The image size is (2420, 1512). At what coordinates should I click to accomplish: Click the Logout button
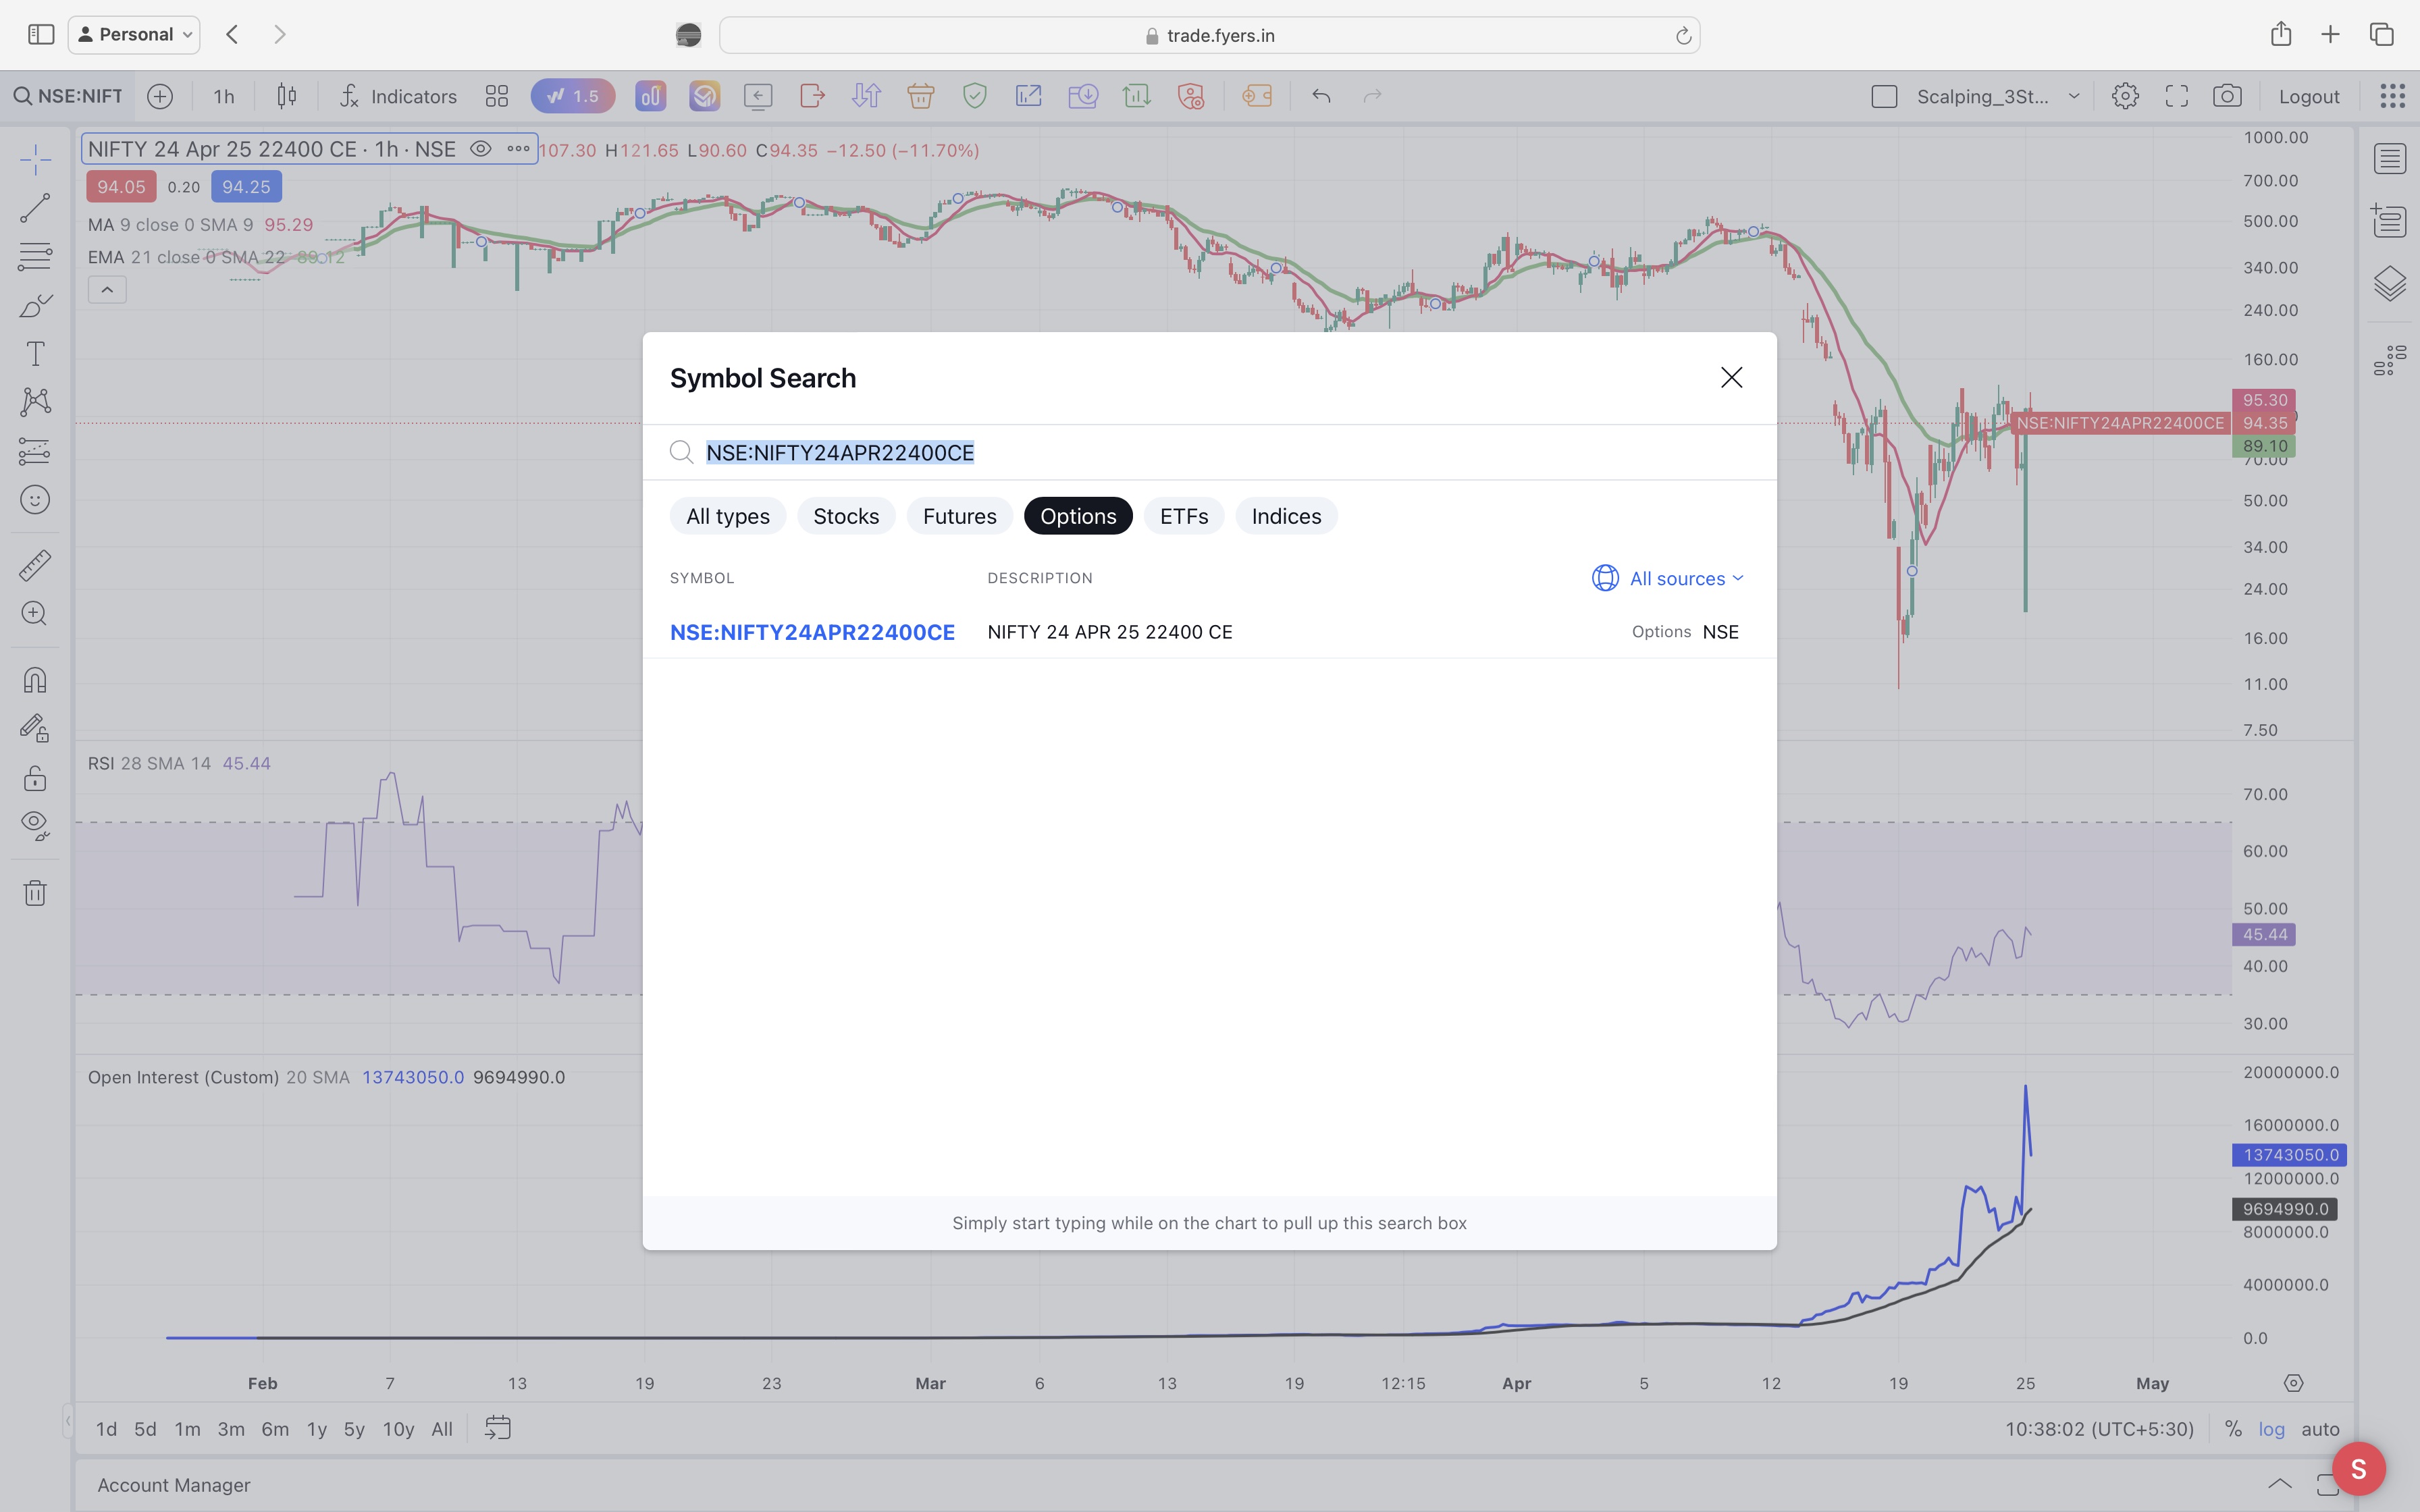click(x=2308, y=96)
